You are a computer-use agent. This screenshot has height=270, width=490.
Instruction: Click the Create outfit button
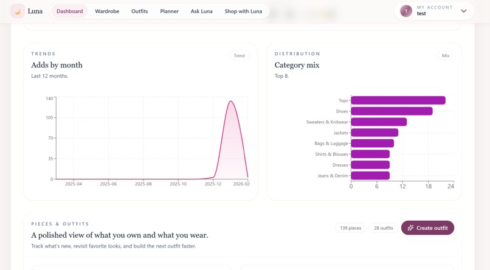pyautogui.click(x=427, y=228)
